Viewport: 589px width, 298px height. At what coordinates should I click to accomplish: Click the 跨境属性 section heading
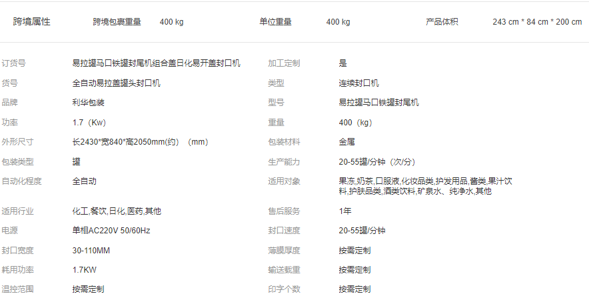click(32, 21)
